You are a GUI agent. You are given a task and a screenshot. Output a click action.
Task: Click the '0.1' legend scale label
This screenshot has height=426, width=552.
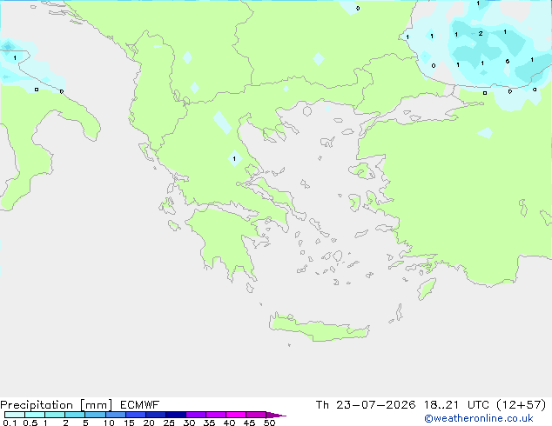(x=10, y=423)
